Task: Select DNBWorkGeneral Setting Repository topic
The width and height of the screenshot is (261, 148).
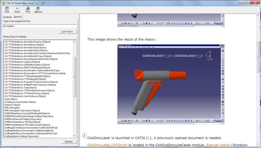Action: (x=23, y=119)
